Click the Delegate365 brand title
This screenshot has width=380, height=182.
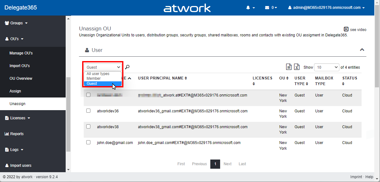click(x=21, y=8)
